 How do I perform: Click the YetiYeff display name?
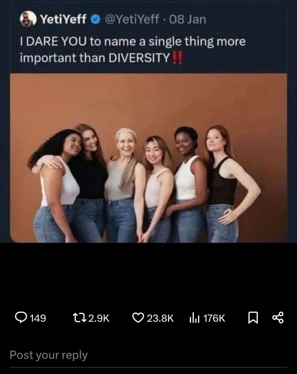(63, 19)
